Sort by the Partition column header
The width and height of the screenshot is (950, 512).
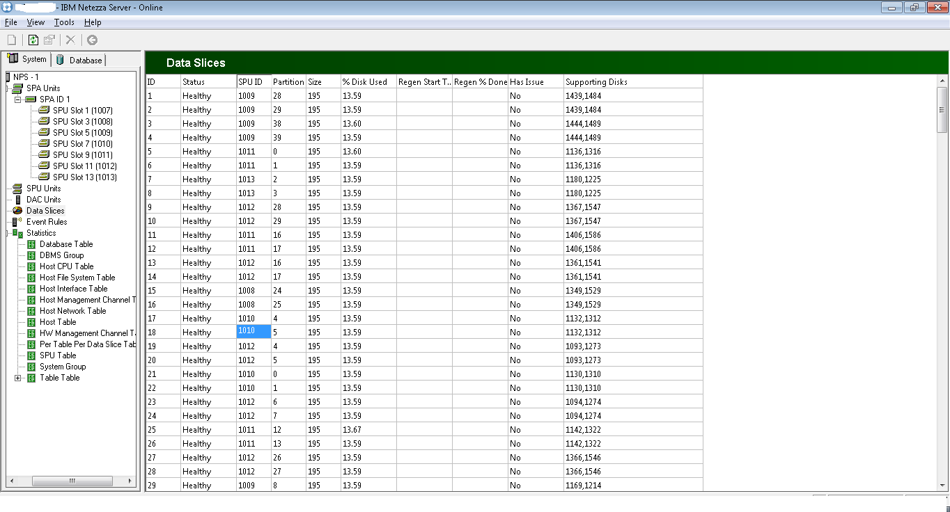coord(289,81)
